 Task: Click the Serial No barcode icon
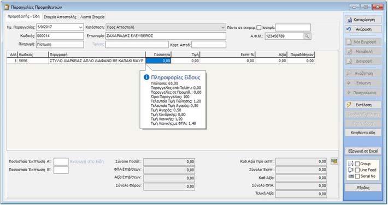point(351,176)
